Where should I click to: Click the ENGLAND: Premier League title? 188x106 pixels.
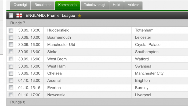point(50,16)
